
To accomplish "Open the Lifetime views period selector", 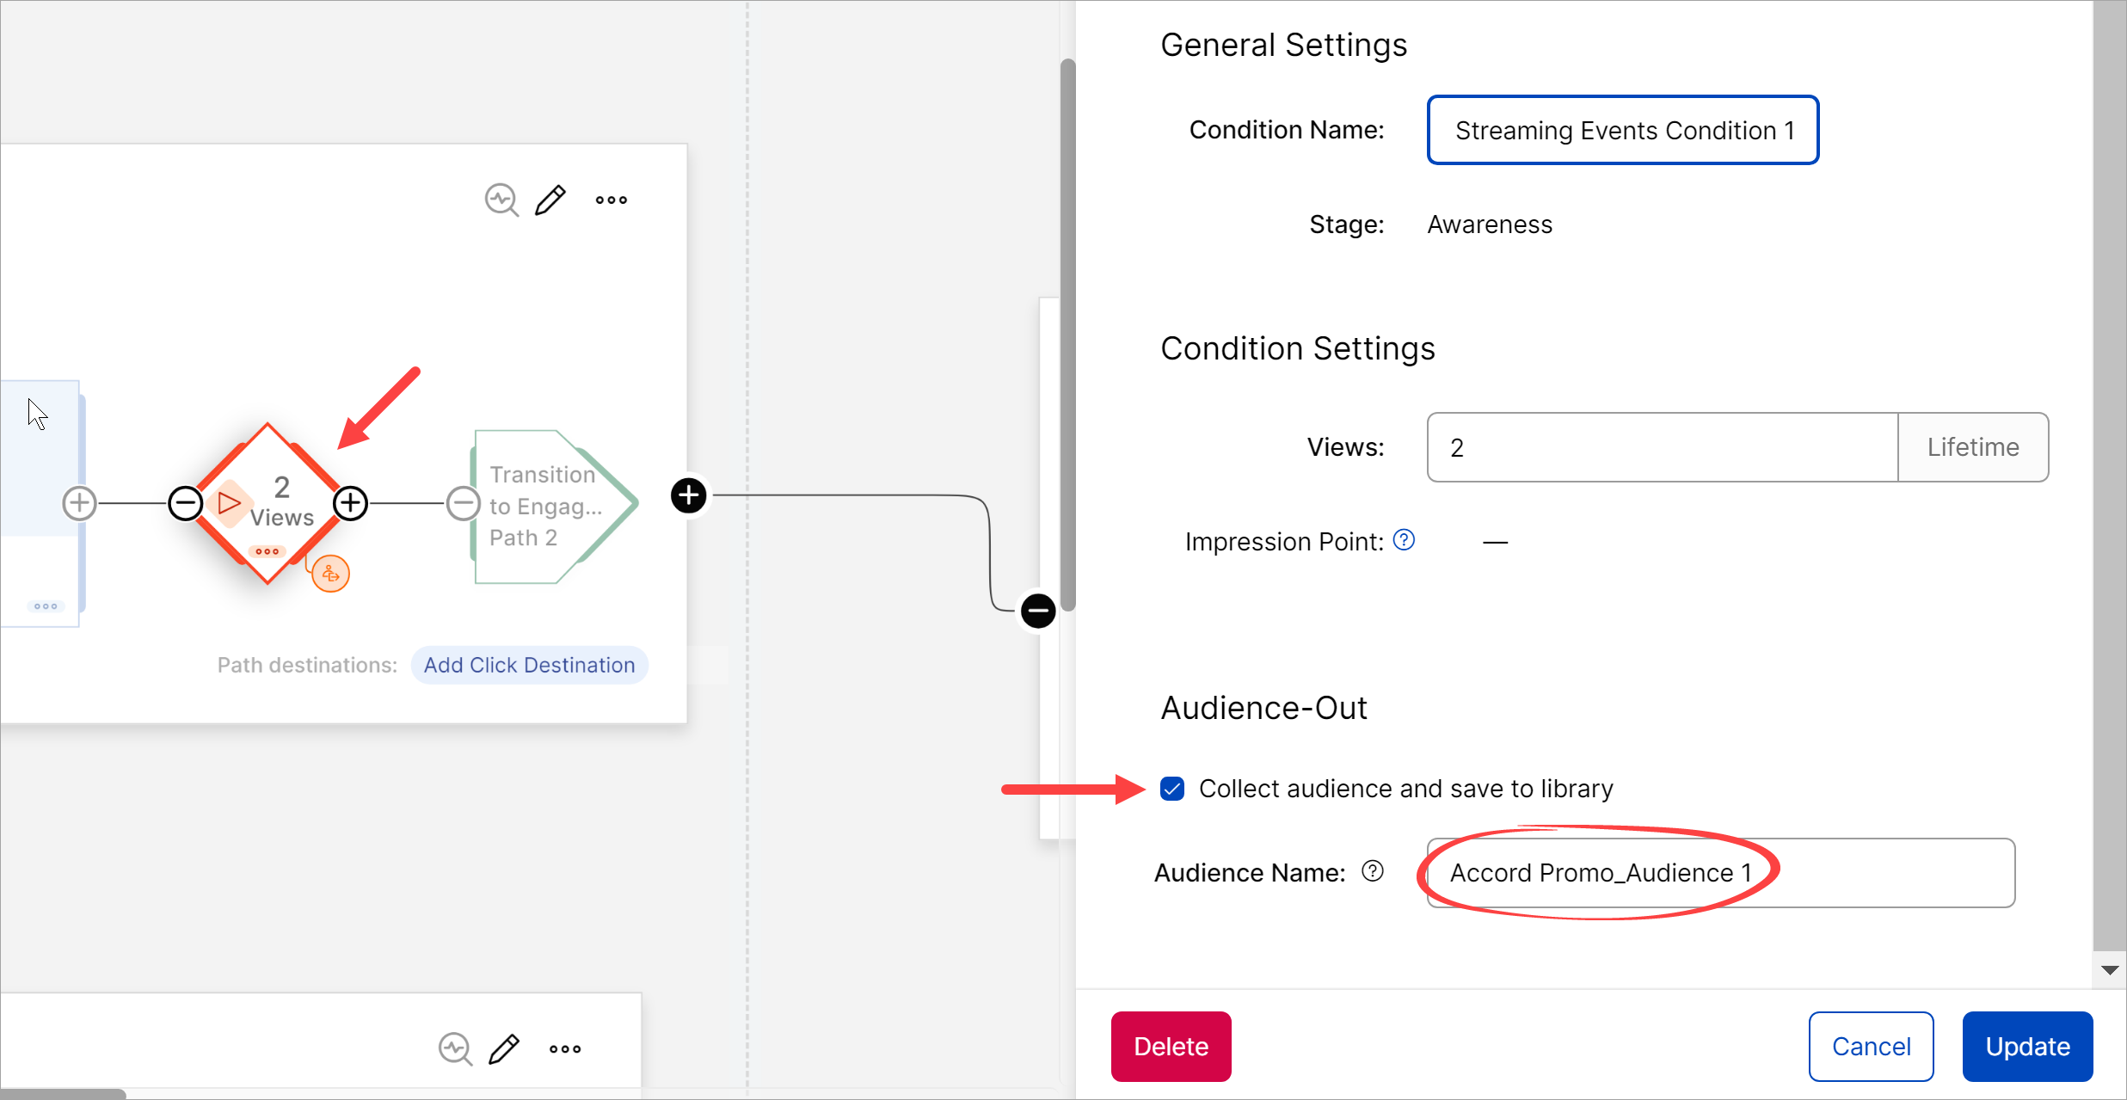I will [1973, 447].
